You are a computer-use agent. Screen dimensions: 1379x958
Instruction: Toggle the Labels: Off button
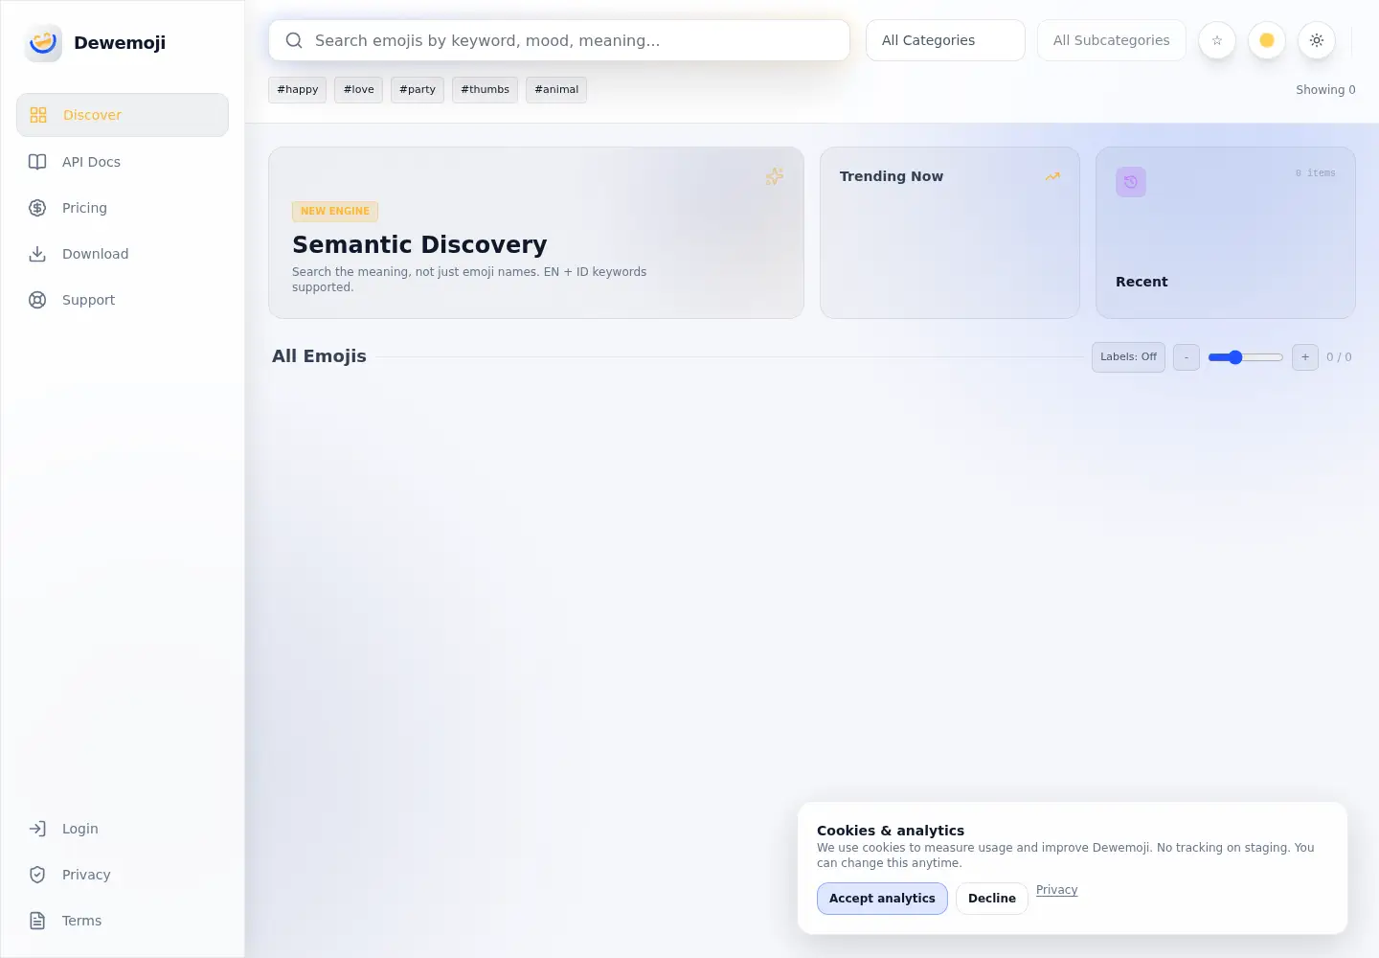(x=1128, y=357)
